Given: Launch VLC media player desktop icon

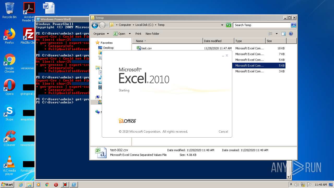Looking at the screenshot, I should [9, 166].
